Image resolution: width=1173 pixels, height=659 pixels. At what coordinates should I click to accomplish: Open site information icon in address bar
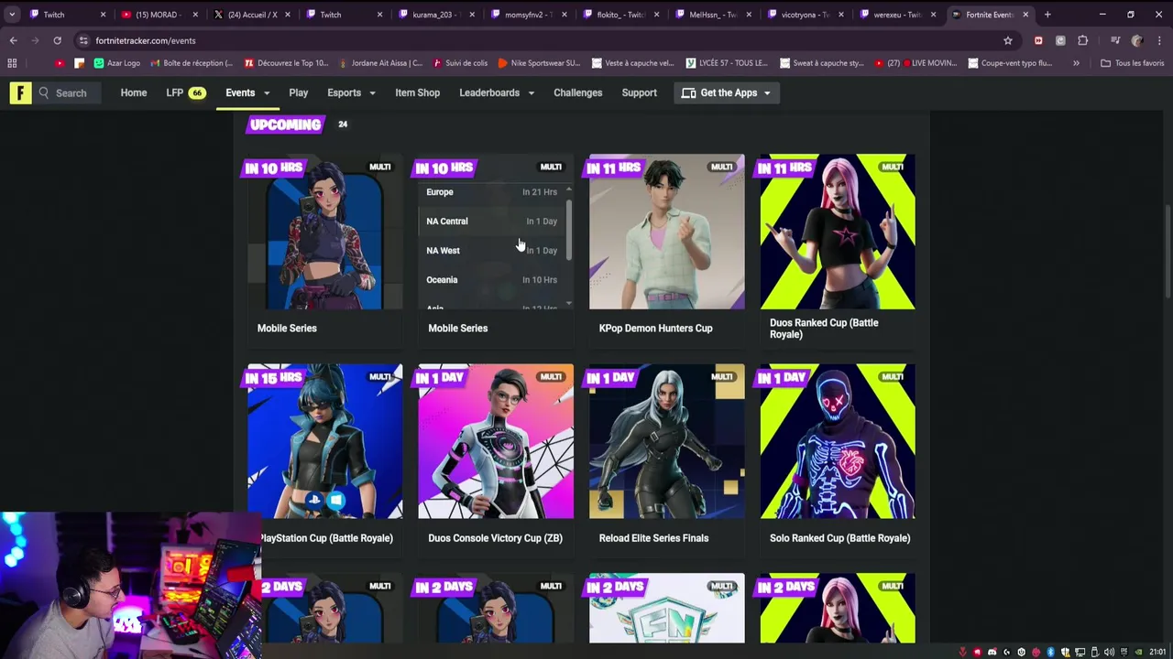tap(83, 40)
